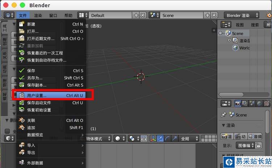Enable the translate manipulator arrow
The height and width of the screenshot is (168, 272).
160,138
